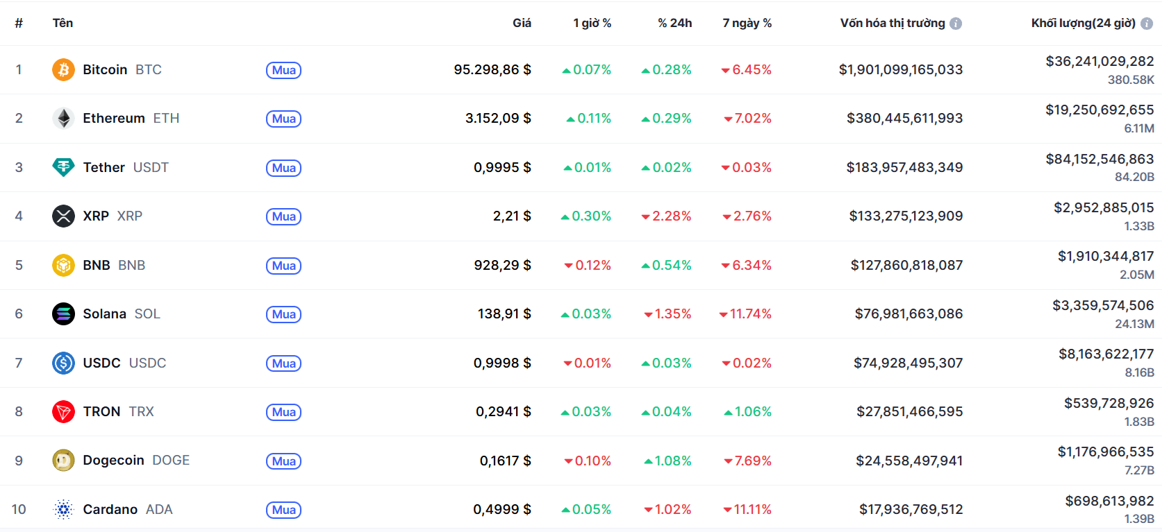The height and width of the screenshot is (532, 1162).
Task: Click the Cardano logo icon
Action: click(63, 510)
